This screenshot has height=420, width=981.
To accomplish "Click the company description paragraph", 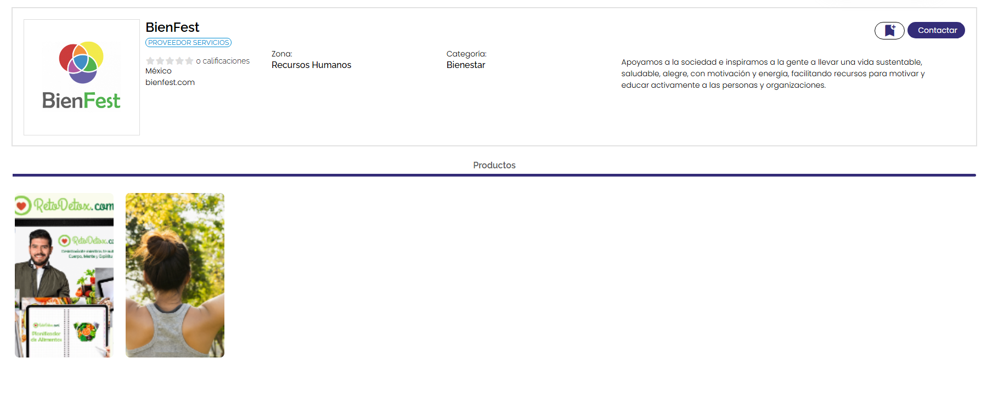I will click(773, 73).
